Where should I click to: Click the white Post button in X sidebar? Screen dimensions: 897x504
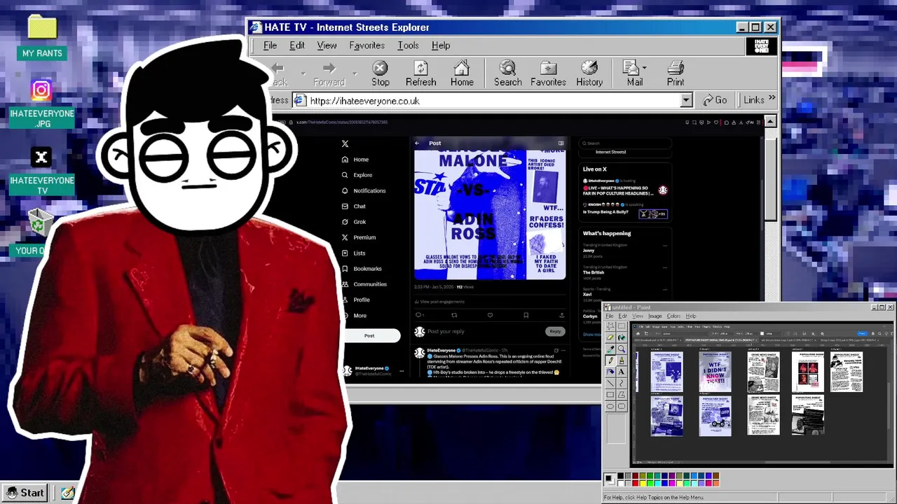[x=369, y=335]
